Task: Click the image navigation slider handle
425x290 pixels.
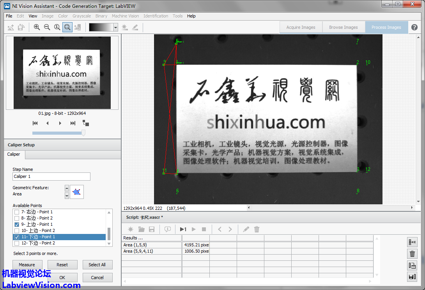Action: 83,133
